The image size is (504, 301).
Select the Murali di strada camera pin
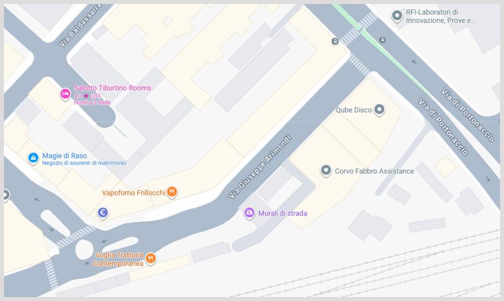[249, 212]
